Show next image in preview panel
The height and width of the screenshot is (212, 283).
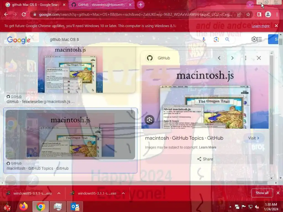pyautogui.click(x=232, y=58)
